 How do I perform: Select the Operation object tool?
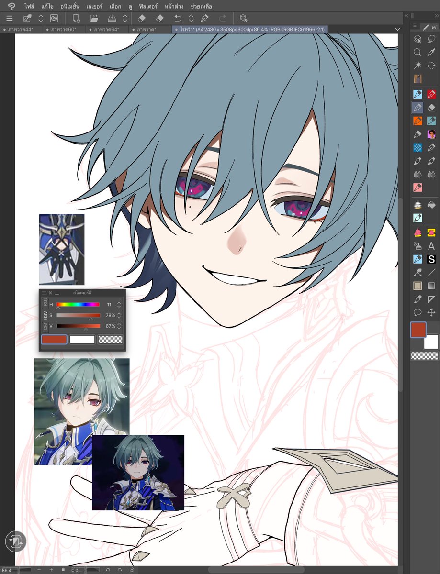click(x=417, y=39)
